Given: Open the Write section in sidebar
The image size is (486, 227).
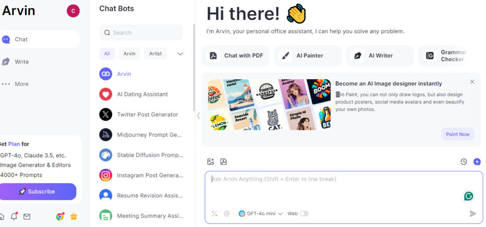Looking at the screenshot, I should pos(22,62).
